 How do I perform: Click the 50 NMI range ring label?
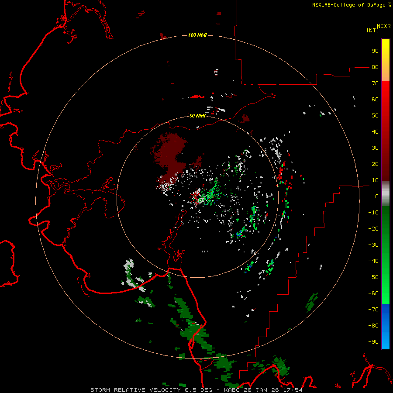click(x=197, y=116)
